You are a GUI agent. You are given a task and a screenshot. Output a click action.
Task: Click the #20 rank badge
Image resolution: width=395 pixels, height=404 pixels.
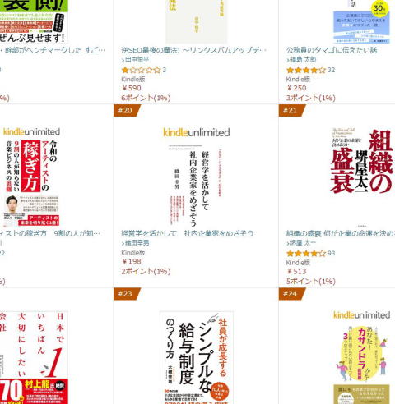pos(127,110)
